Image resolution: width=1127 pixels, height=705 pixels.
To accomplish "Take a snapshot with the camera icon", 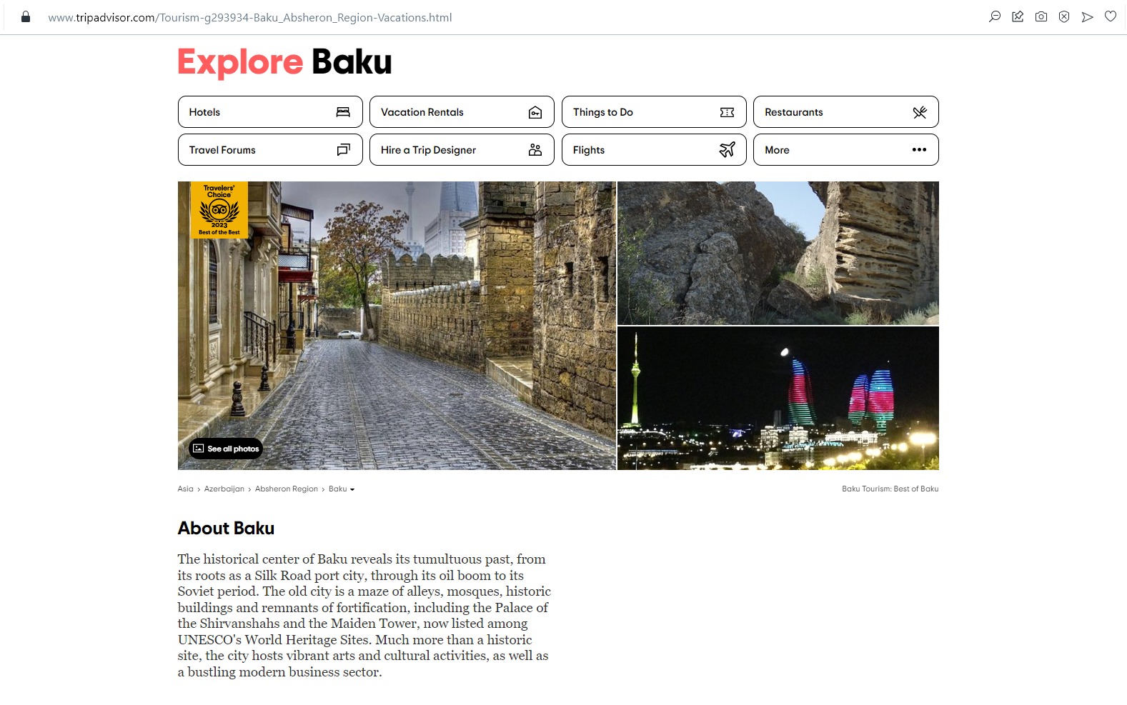I will pyautogui.click(x=1041, y=16).
